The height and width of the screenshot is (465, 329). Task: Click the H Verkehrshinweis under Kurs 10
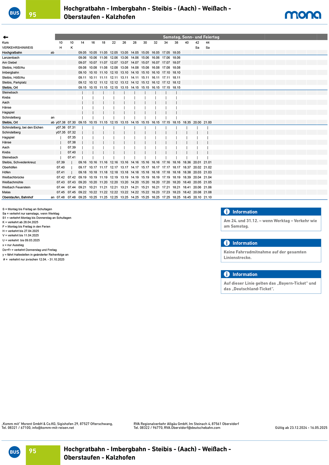coord(61,48)
